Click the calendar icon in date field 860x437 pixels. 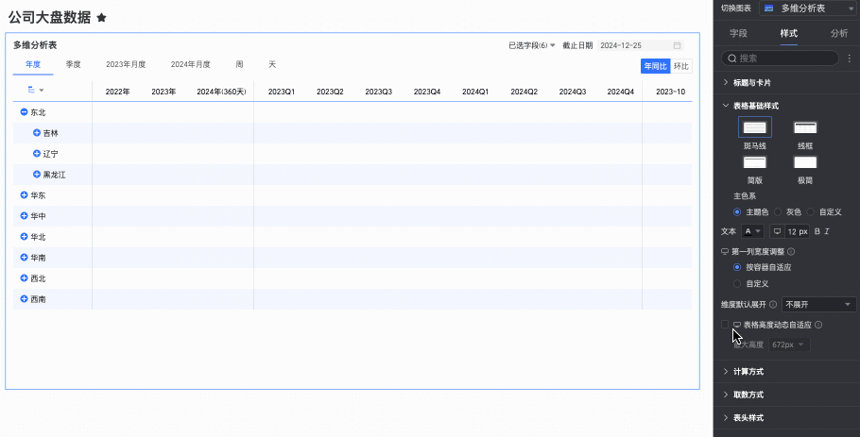pos(677,45)
